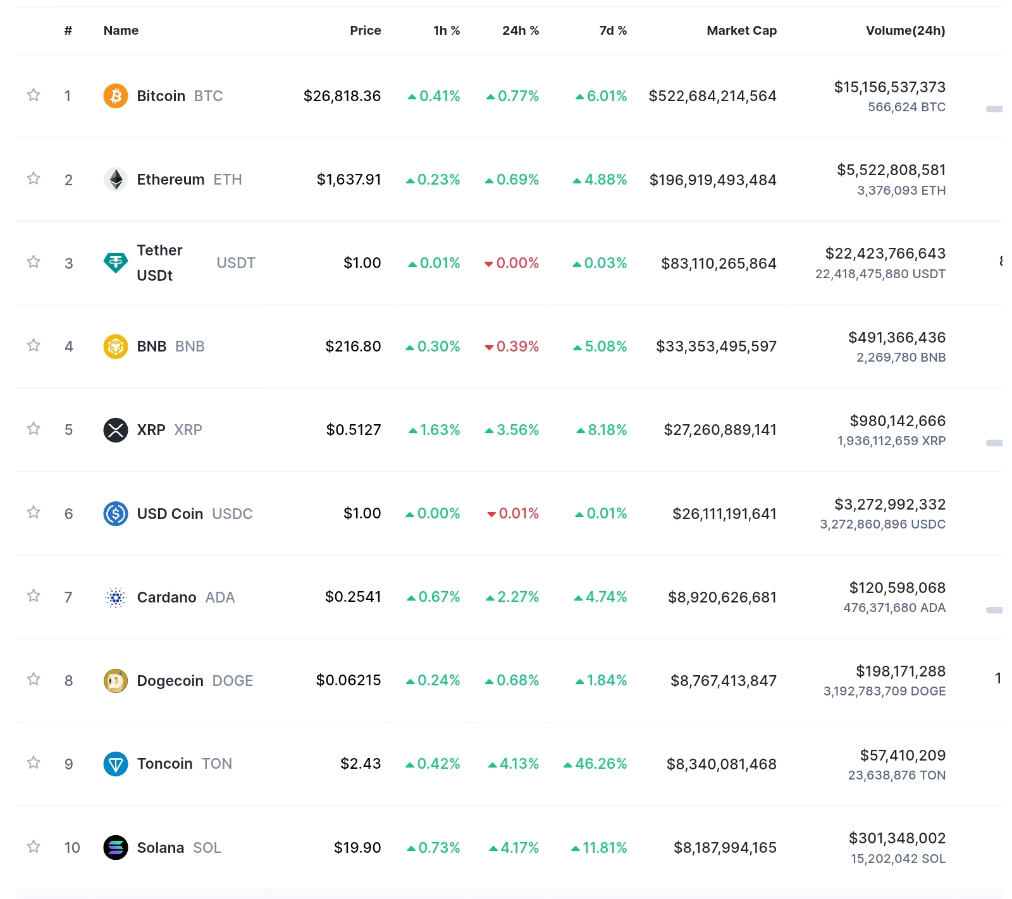Click the BNB coin logo

click(x=116, y=346)
